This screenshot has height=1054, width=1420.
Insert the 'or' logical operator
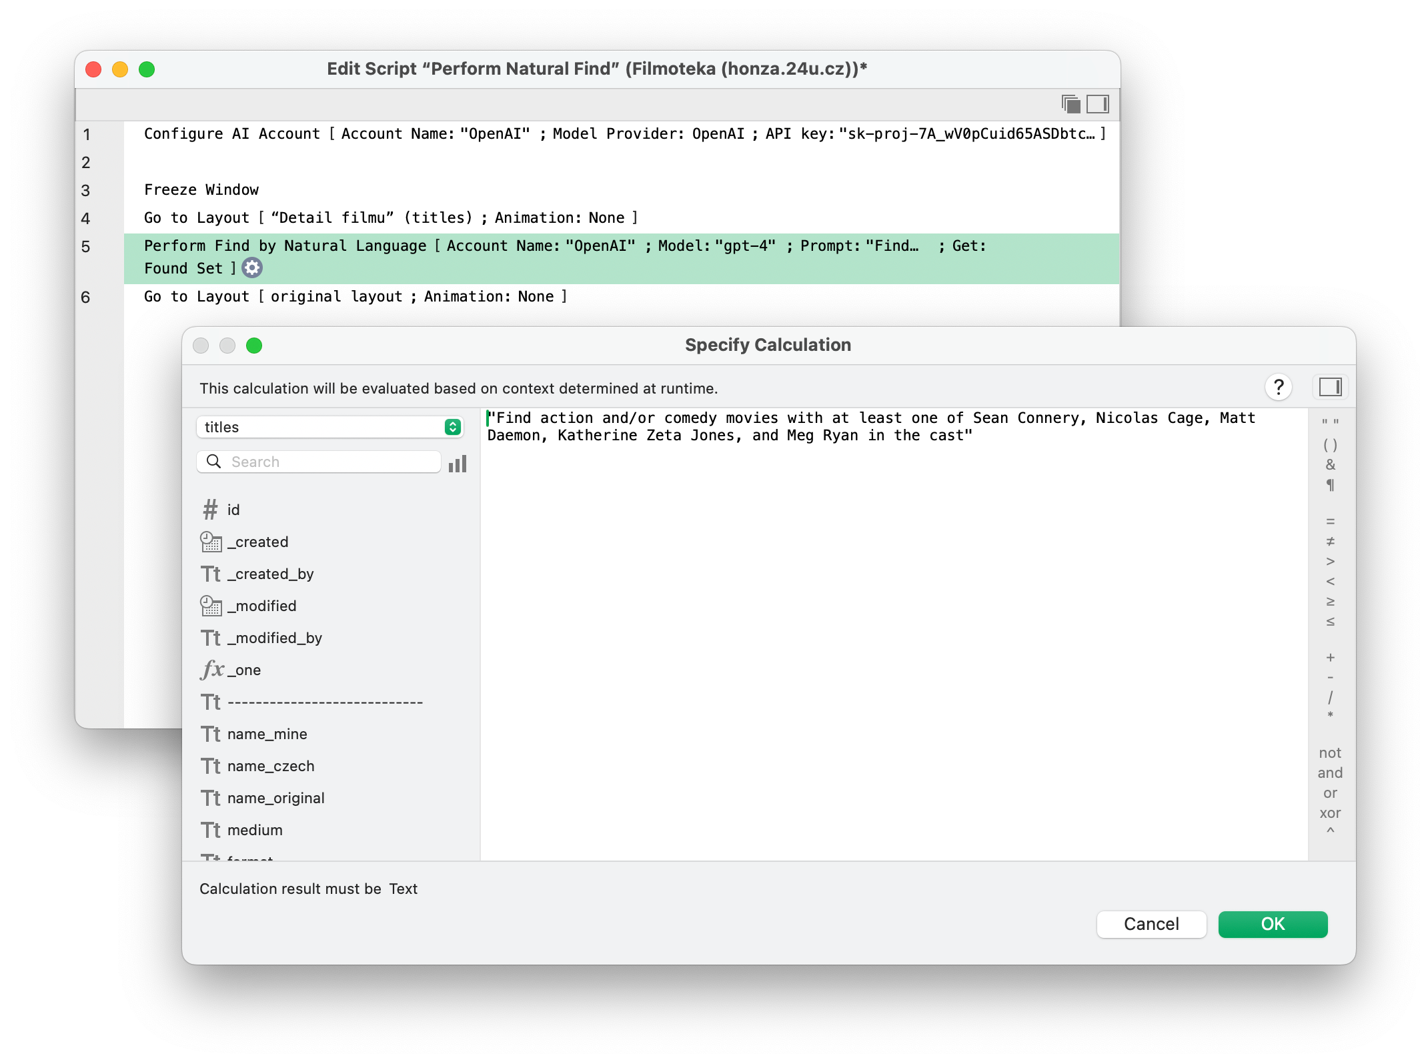pyautogui.click(x=1330, y=793)
